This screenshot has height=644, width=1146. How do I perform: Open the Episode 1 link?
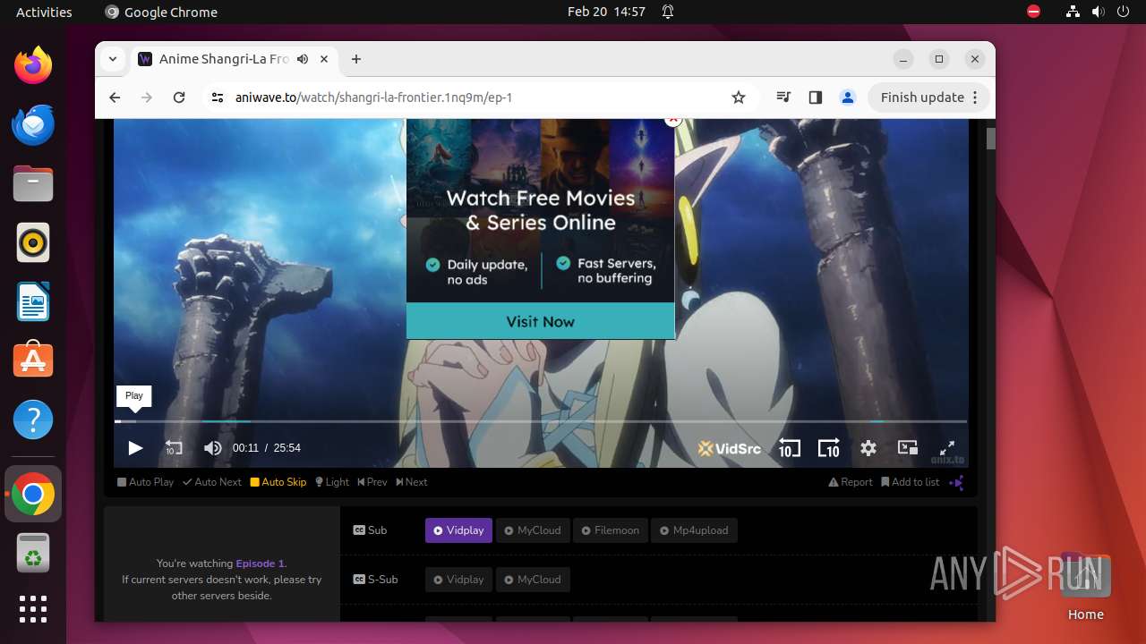pyautogui.click(x=260, y=563)
